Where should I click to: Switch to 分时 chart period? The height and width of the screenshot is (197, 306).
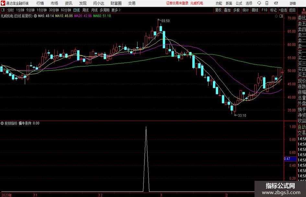(x=10, y=10)
